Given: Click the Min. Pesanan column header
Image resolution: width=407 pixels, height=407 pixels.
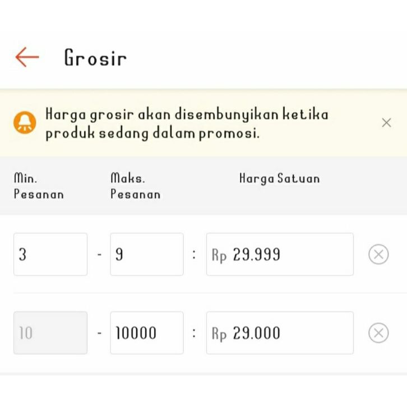Looking at the screenshot, I should click(38, 186).
